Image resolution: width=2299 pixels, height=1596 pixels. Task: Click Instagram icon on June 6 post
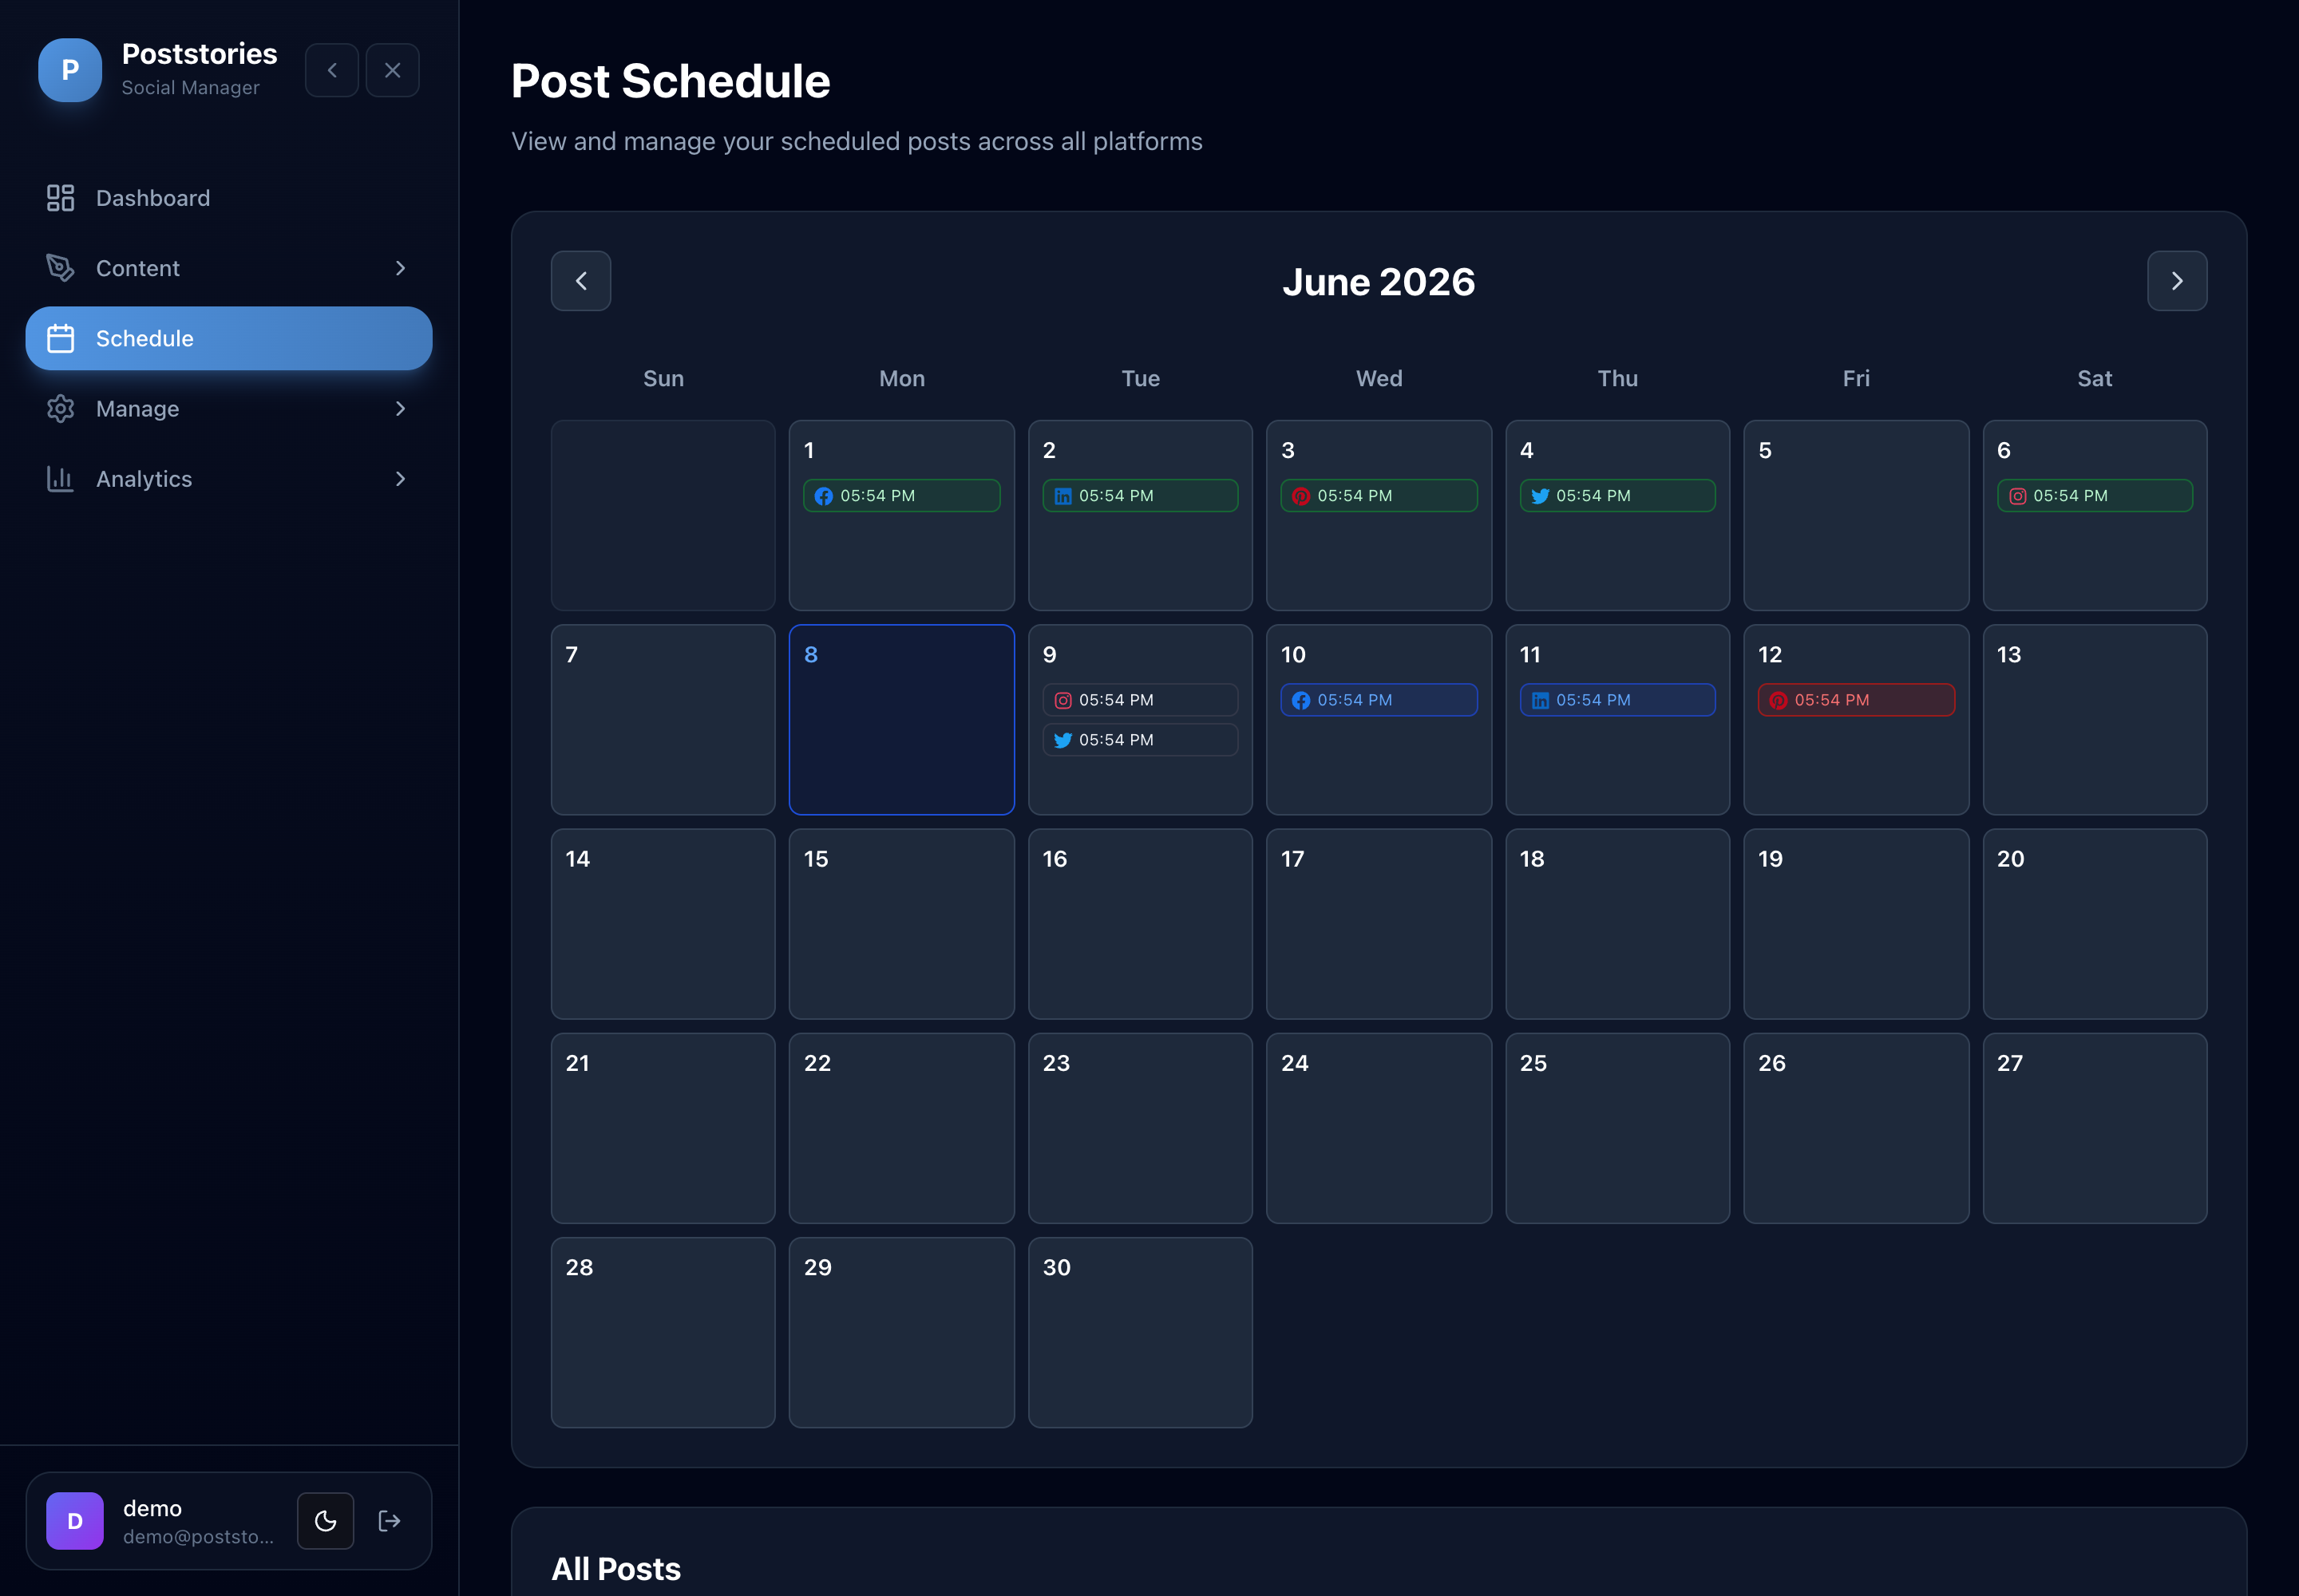click(2017, 496)
